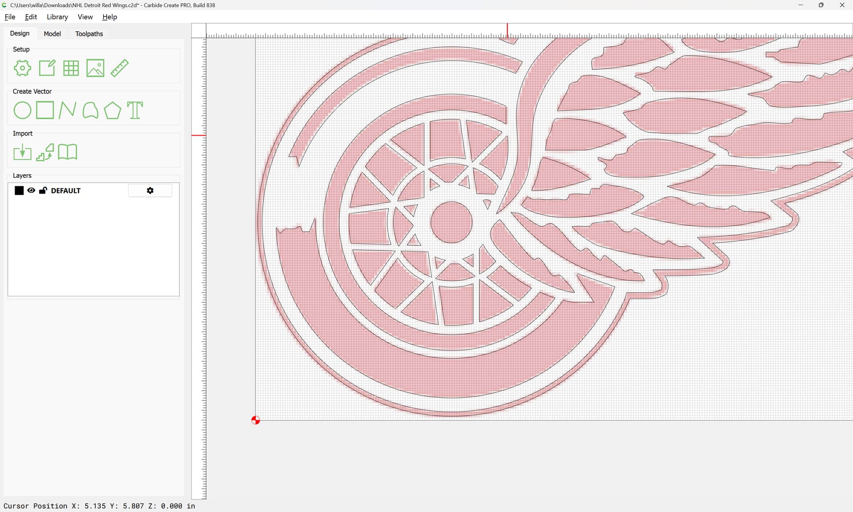This screenshot has width=853, height=512.
Task: Open the Trace Image tool
Action: [x=45, y=152]
